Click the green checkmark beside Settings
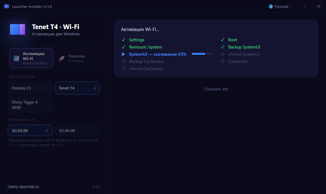 pos(124,40)
